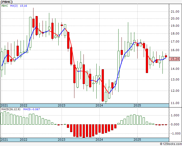Click the 11.00 price axis label
Viewport: 182px width, 146px height.
tap(175, 103)
